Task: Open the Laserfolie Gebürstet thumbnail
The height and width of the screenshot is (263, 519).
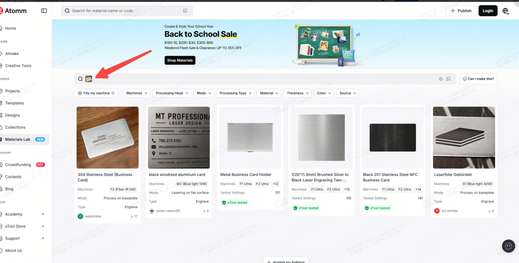Action: (x=464, y=138)
